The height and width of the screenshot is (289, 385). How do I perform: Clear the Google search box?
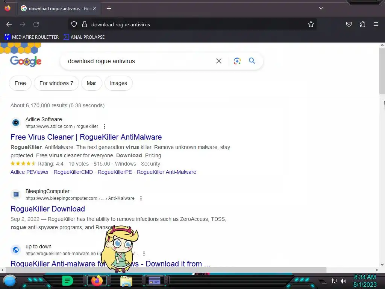(x=219, y=61)
